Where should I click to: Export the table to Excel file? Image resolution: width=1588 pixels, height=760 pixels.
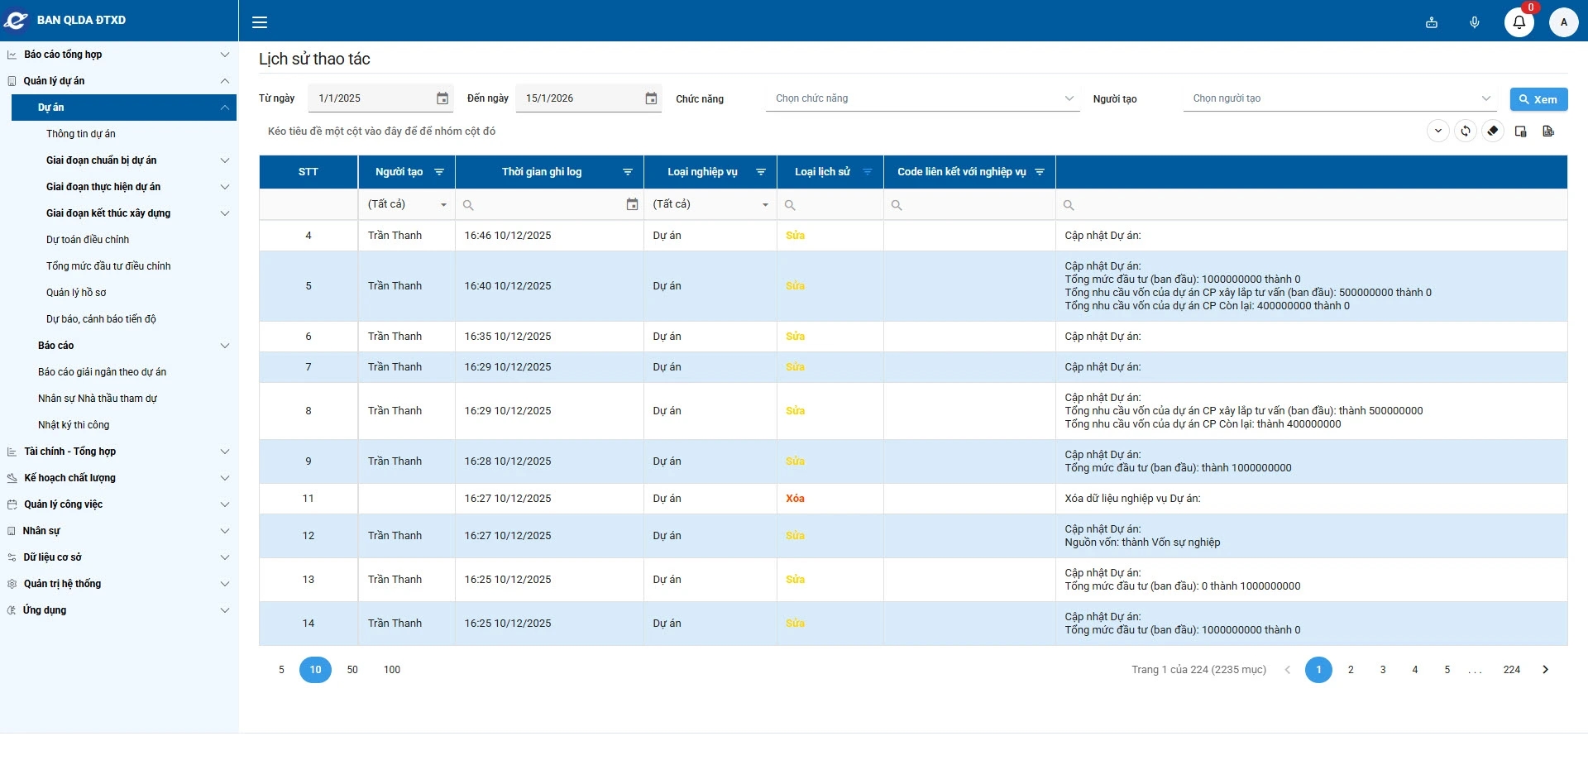(1548, 131)
